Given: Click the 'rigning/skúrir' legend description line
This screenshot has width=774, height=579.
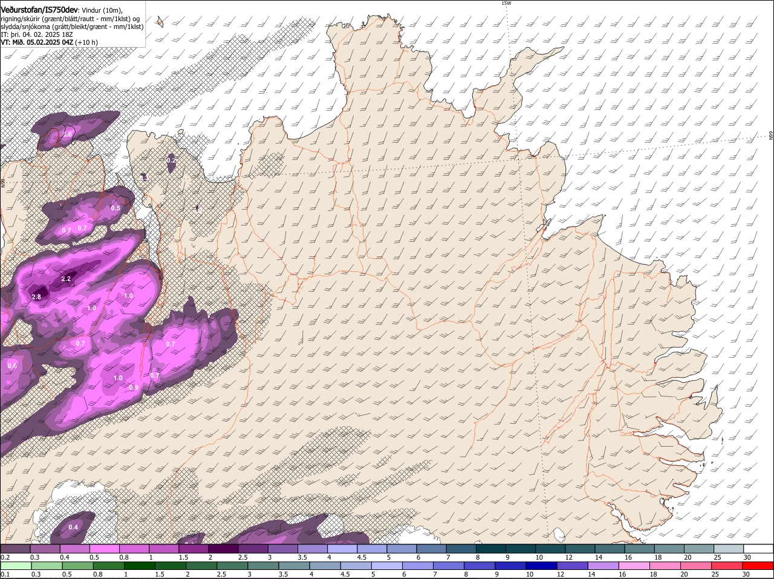Looking at the screenshot, I should pyautogui.click(x=70, y=19).
